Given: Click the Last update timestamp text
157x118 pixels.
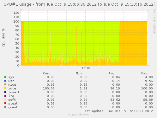Looking at the screenshot, I should [x=118, y=111].
